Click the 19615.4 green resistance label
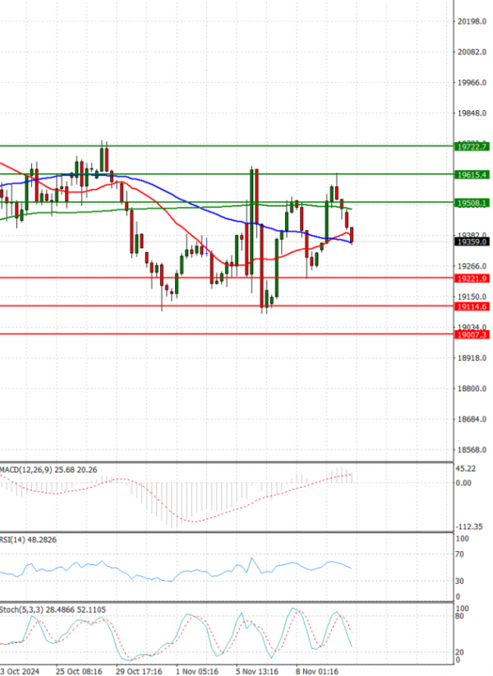 472,175
